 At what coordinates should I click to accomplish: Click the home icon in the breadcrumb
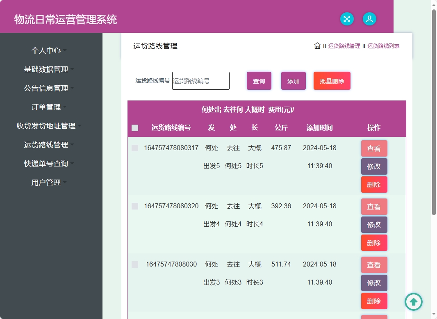click(x=318, y=46)
